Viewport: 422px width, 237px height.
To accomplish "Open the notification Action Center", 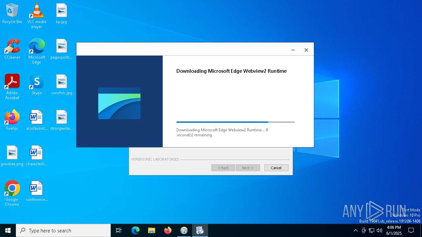I will (411, 230).
